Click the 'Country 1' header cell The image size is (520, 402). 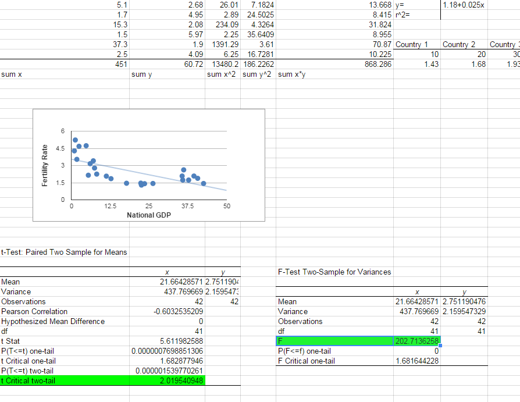tap(411, 44)
